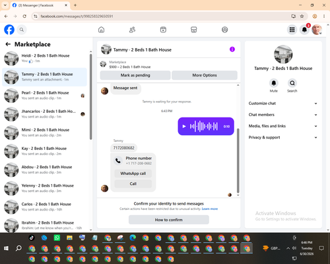Click the phone handset icon in contact card

pyautogui.click(x=118, y=160)
